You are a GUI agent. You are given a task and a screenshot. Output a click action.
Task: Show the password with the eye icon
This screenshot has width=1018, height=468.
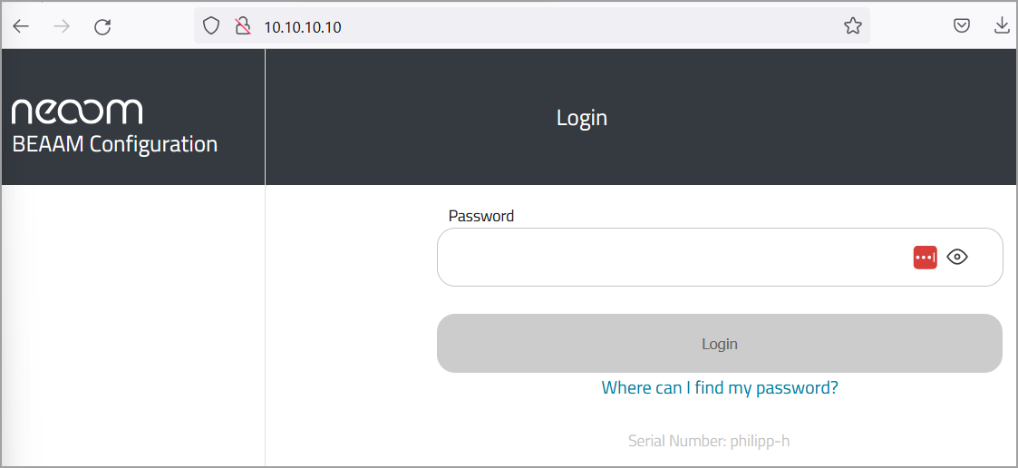tap(957, 258)
